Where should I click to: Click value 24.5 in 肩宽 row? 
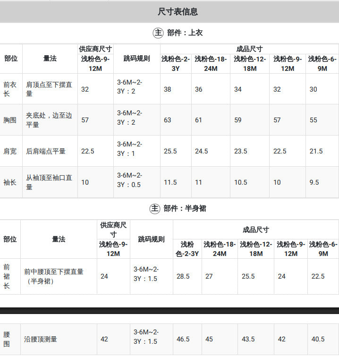pyautogui.click(x=202, y=151)
